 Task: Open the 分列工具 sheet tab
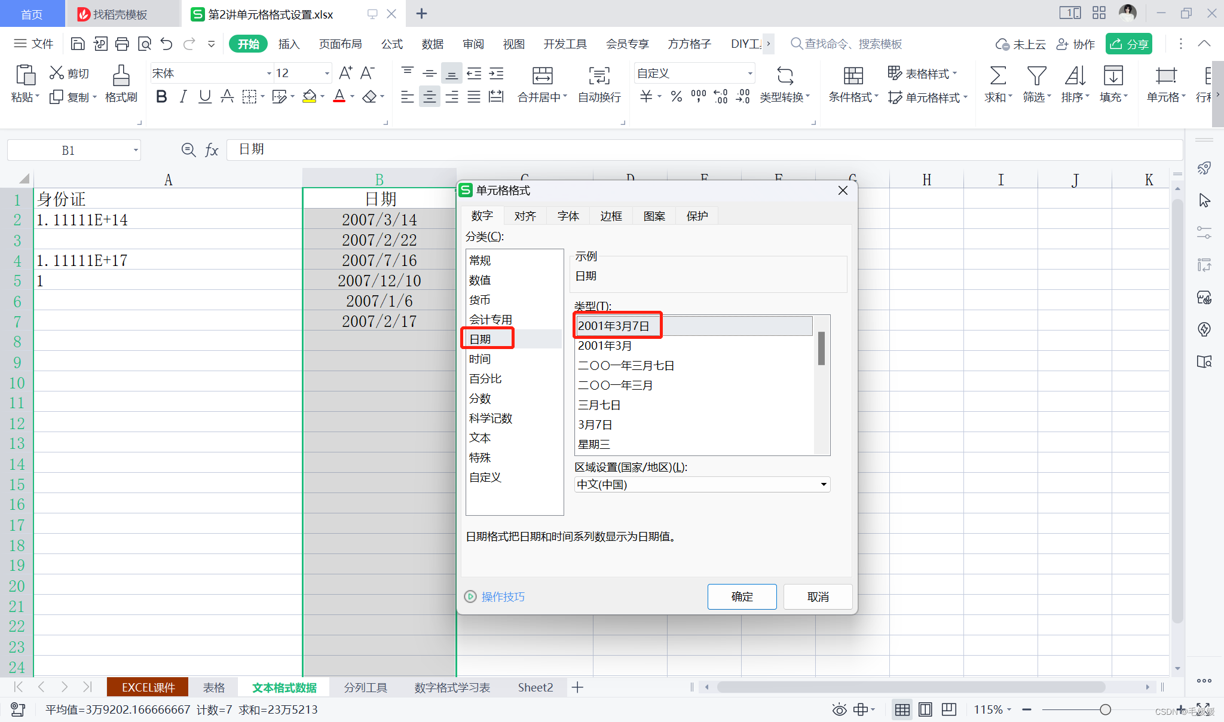pos(365,687)
